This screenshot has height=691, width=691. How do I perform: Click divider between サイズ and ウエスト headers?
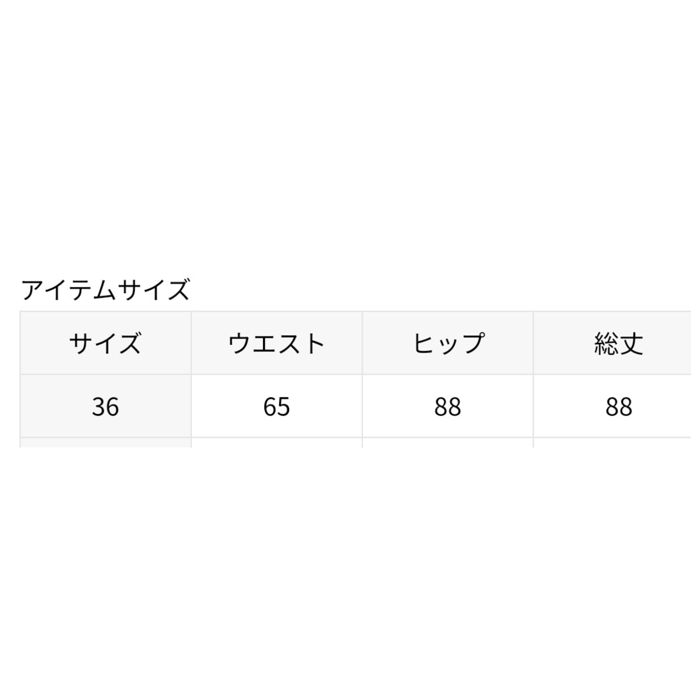coord(191,343)
